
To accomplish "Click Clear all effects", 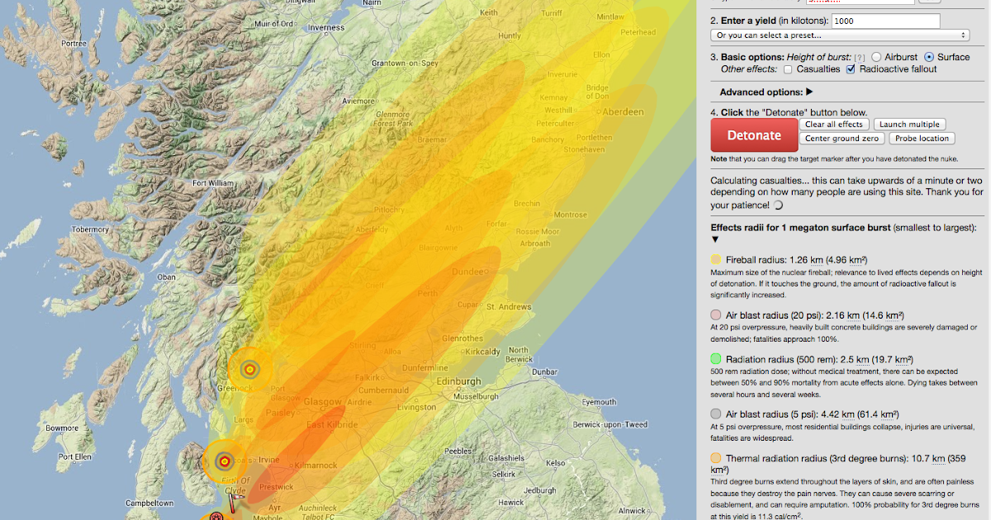I will (833, 124).
